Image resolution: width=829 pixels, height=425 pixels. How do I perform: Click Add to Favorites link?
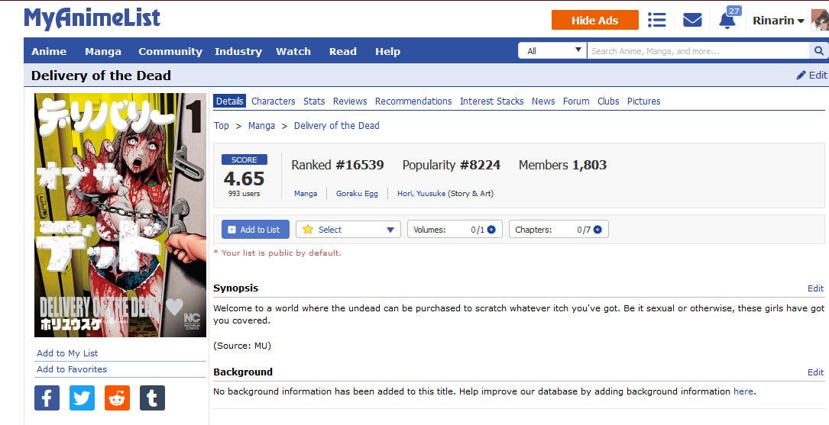[72, 369]
